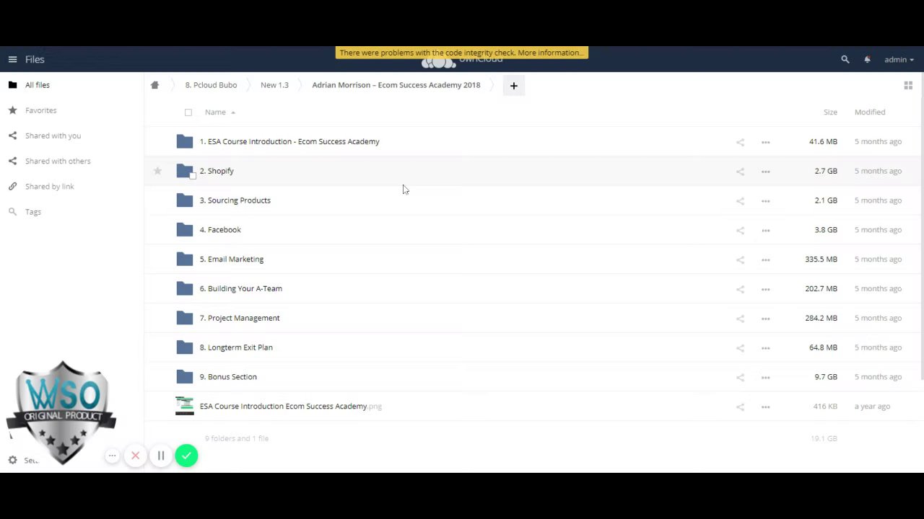Select the 2. Shopify folder checkbox
This screenshot has height=519, width=924.
193,175
